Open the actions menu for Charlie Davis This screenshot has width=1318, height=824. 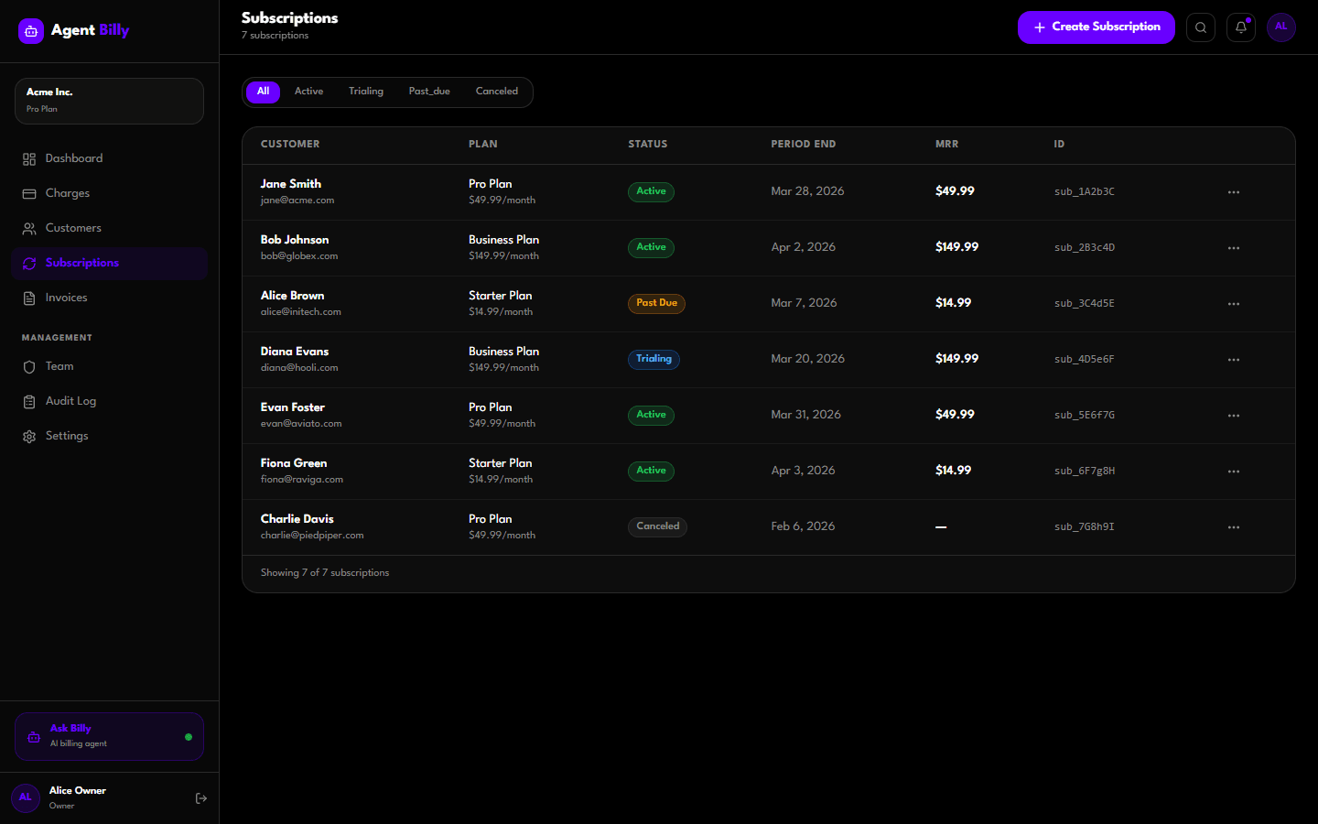(x=1233, y=526)
